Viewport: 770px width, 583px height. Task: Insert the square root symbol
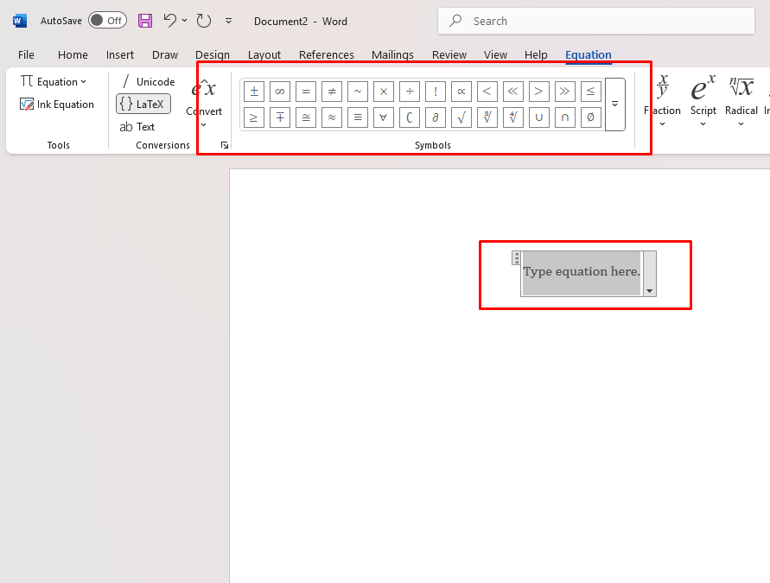(x=461, y=117)
